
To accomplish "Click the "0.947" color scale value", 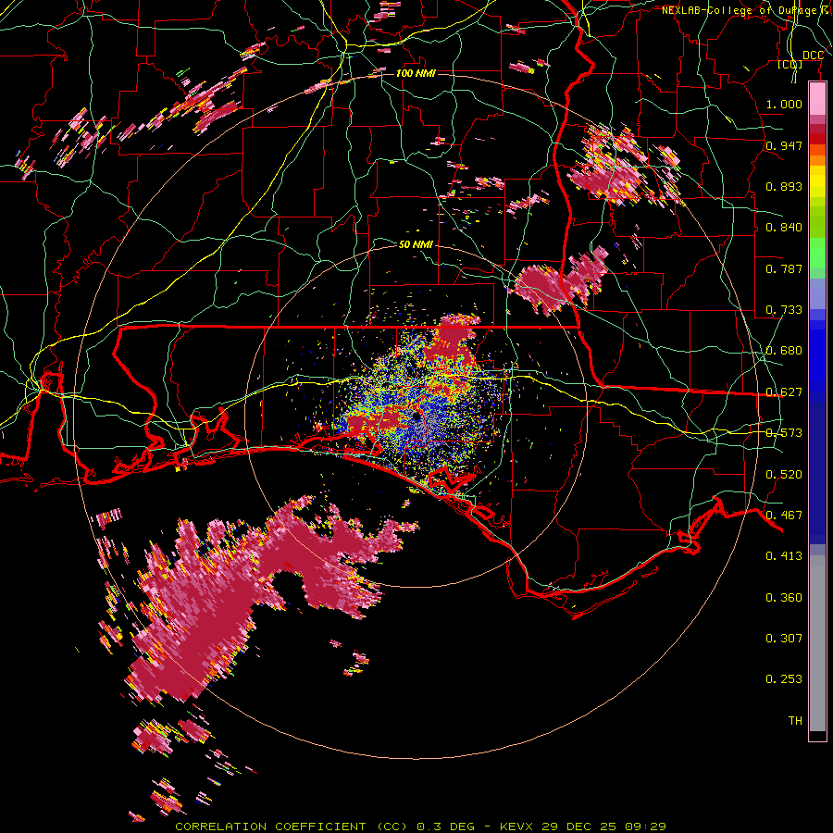I will click(784, 145).
